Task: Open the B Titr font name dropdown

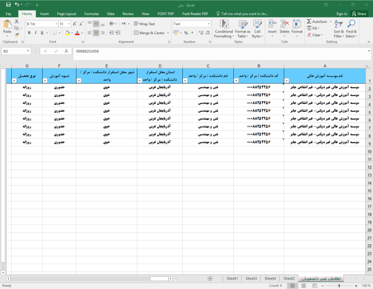Action: (56, 24)
